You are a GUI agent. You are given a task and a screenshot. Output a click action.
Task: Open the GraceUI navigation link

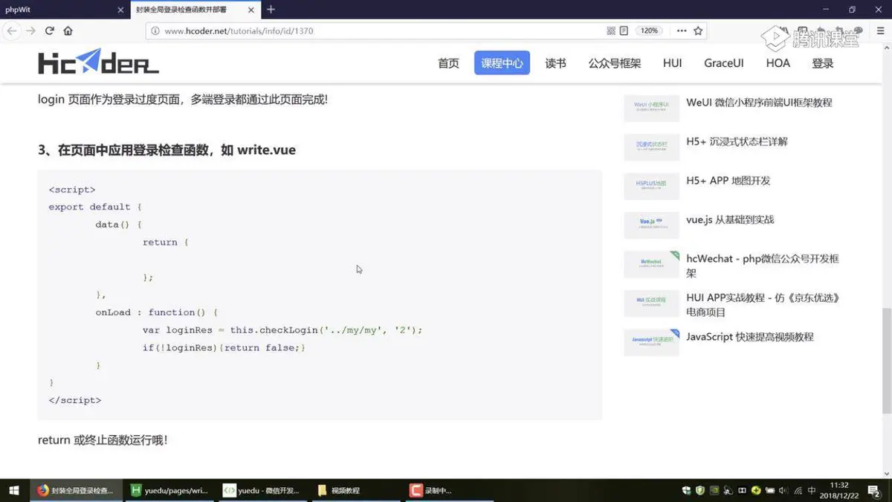point(723,63)
